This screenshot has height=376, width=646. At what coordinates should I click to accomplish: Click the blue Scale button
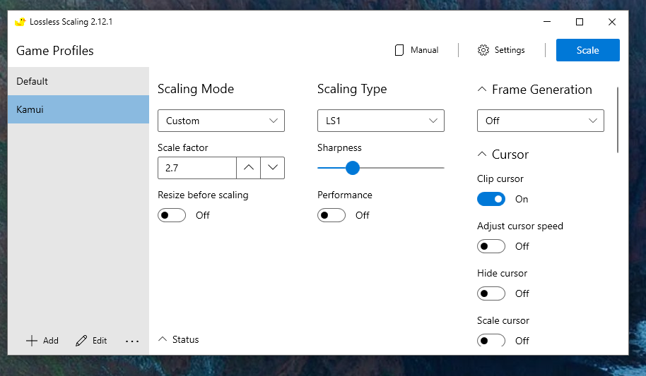tap(588, 50)
